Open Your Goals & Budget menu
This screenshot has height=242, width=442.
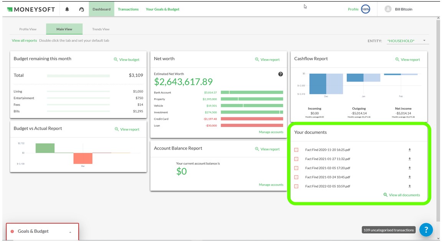(162, 9)
